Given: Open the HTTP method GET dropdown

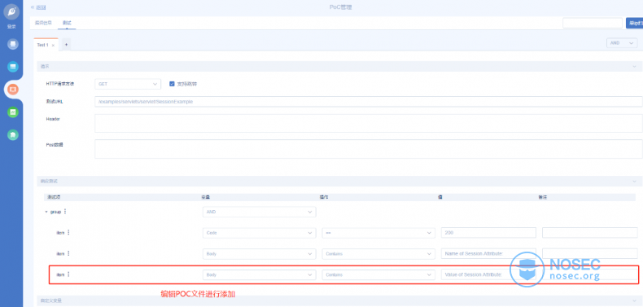Looking at the screenshot, I should [x=128, y=84].
